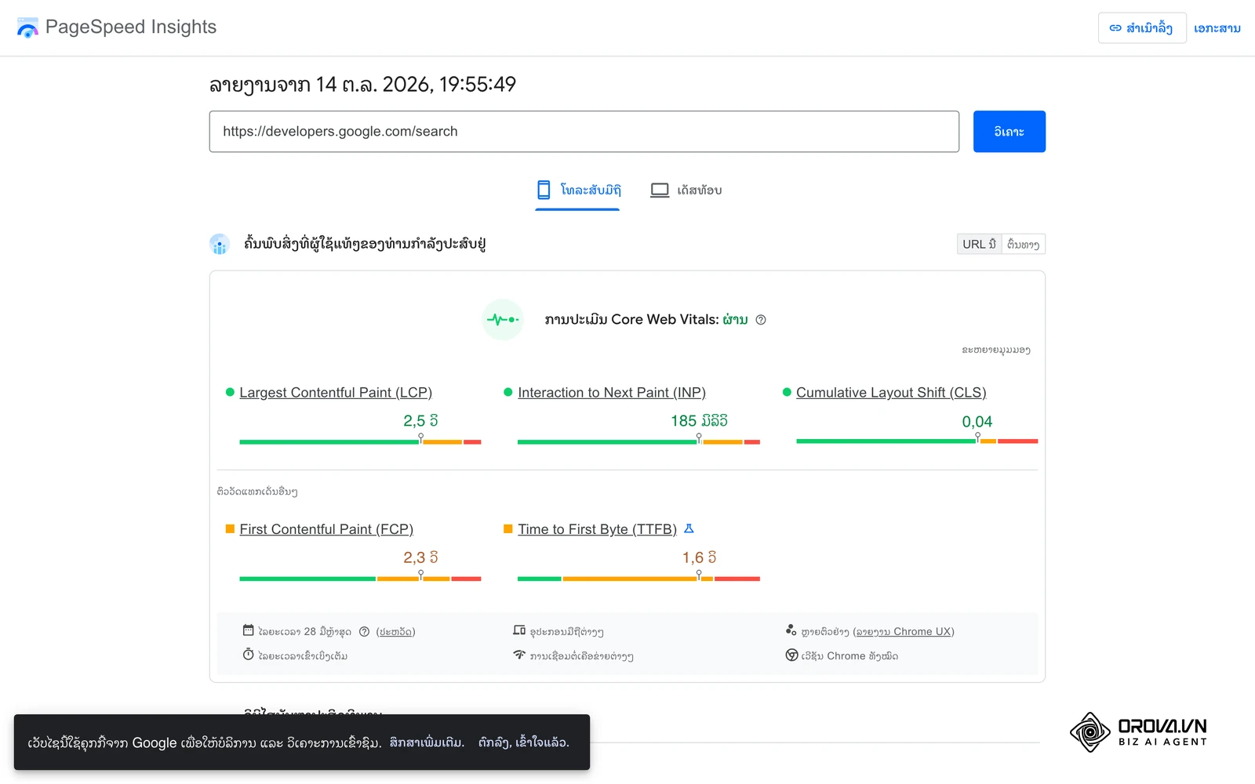1255x784 pixels.
Task: Click the CLS value '0,04'
Action: pos(977,421)
